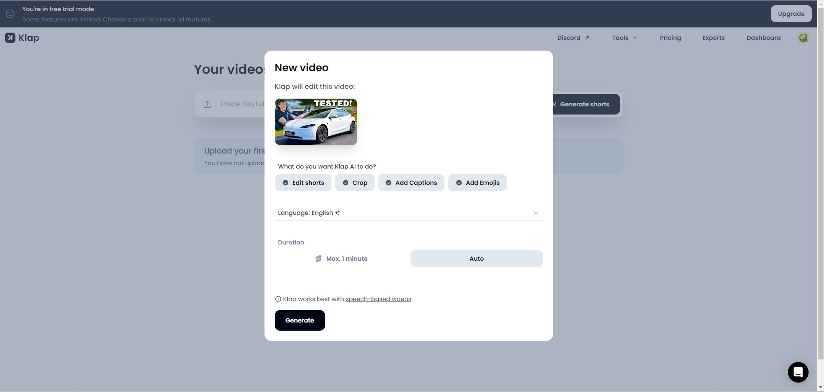
Task: Click the black Generate button
Action: [300, 320]
